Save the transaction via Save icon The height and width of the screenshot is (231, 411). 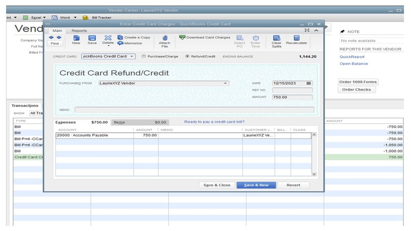pos(92,40)
